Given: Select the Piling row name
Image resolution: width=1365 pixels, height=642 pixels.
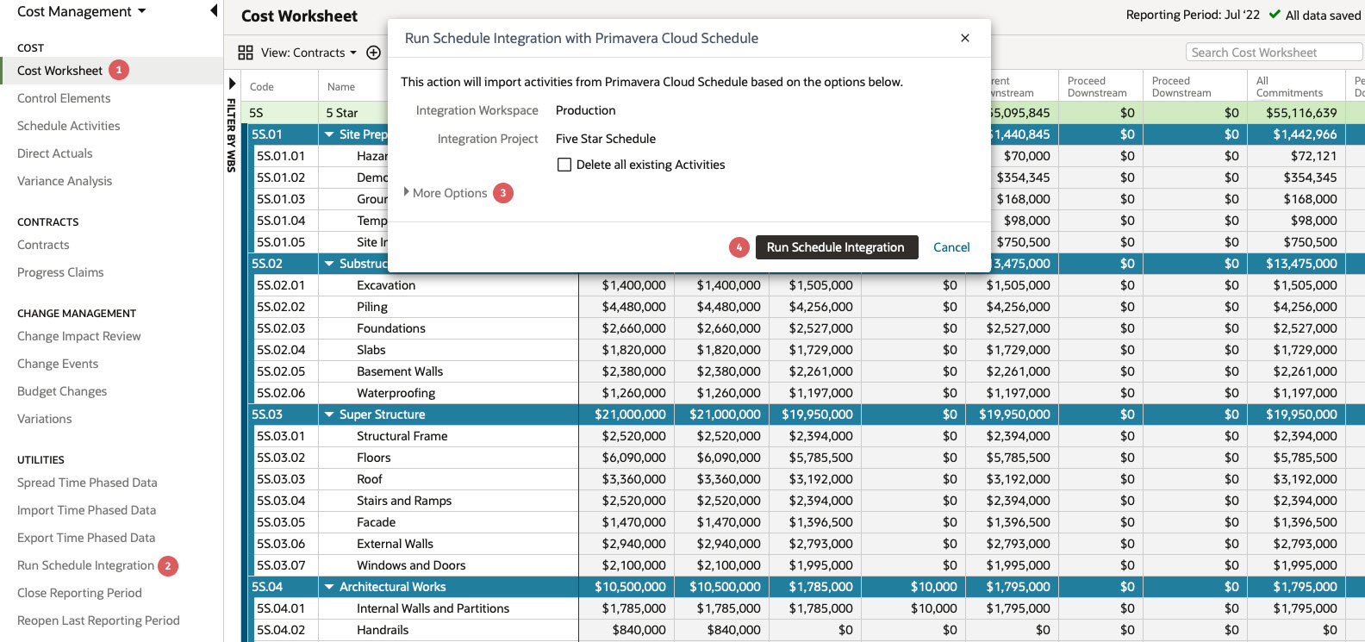Looking at the screenshot, I should click(372, 307).
